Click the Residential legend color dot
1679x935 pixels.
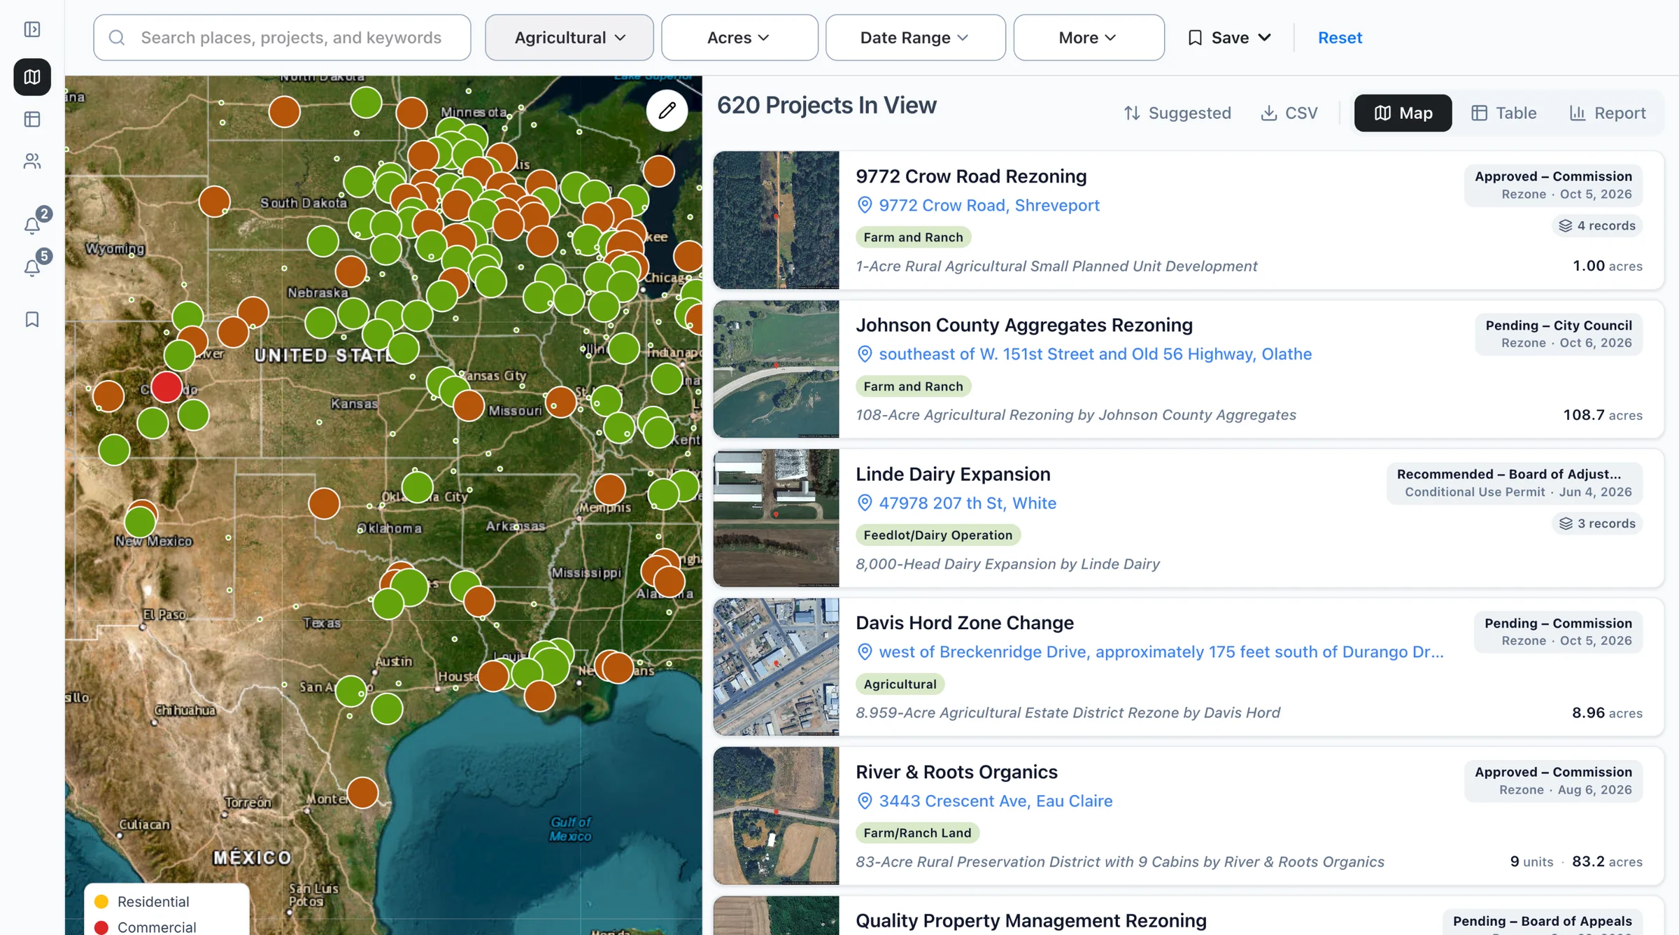tap(101, 901)
